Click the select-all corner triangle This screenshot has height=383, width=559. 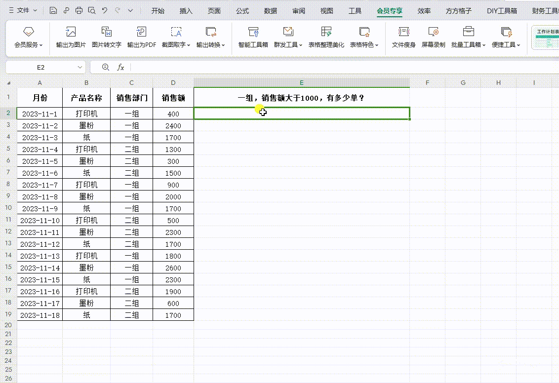click(8, 83)
